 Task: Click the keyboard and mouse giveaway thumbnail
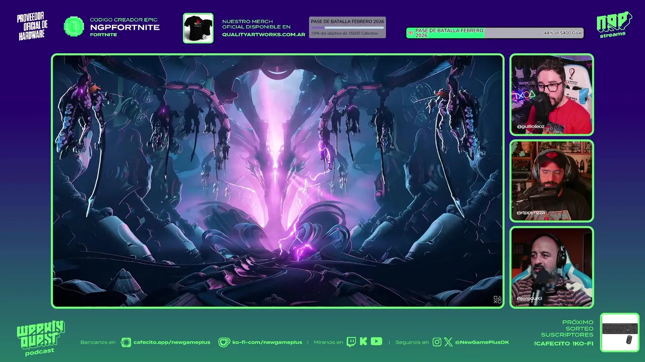620,332
